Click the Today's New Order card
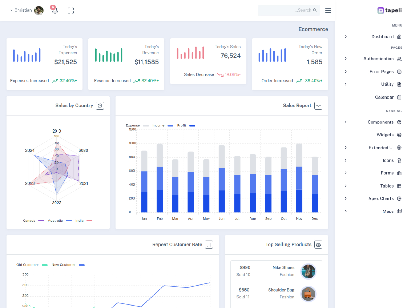 point(290,64)
